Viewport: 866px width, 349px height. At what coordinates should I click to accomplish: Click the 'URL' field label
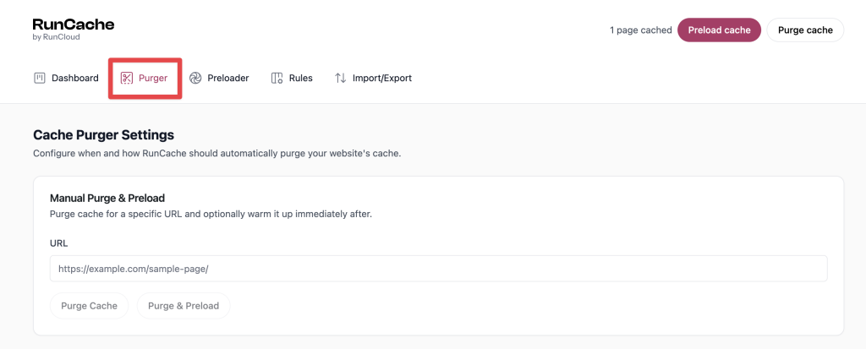coord(58,243)
